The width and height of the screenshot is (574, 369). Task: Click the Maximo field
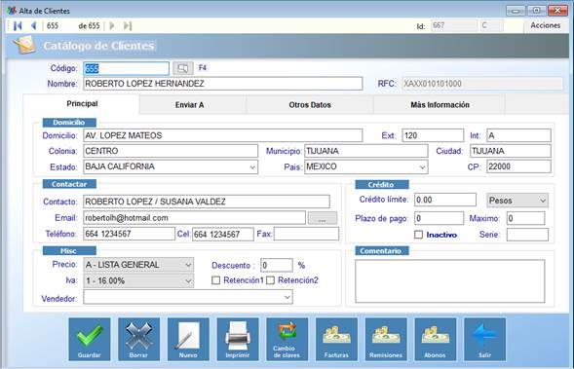(525, 218)
